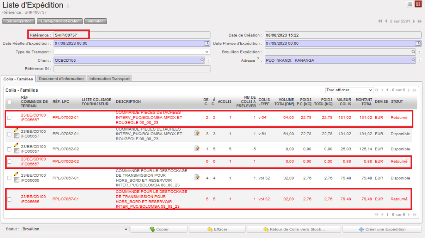
Task: Switch to Document d'Information tab
Action: point(61,79)
